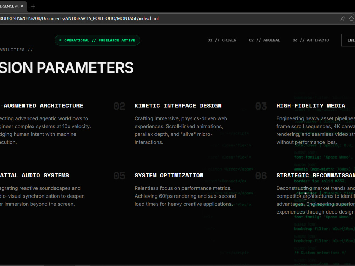This screenshot has width=355, height=266.
Task: Select the Augmented Architecture heading
Action: (42, 106)
